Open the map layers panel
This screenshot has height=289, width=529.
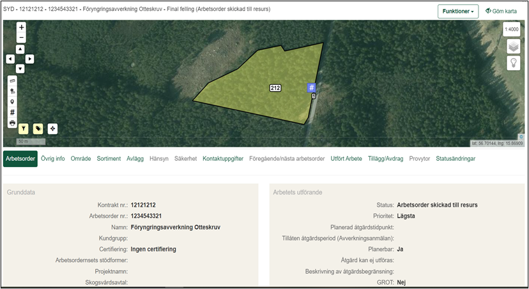[513, 47]
